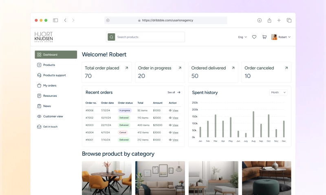Click the $25000 amount cell

click(x=158, y=125)
